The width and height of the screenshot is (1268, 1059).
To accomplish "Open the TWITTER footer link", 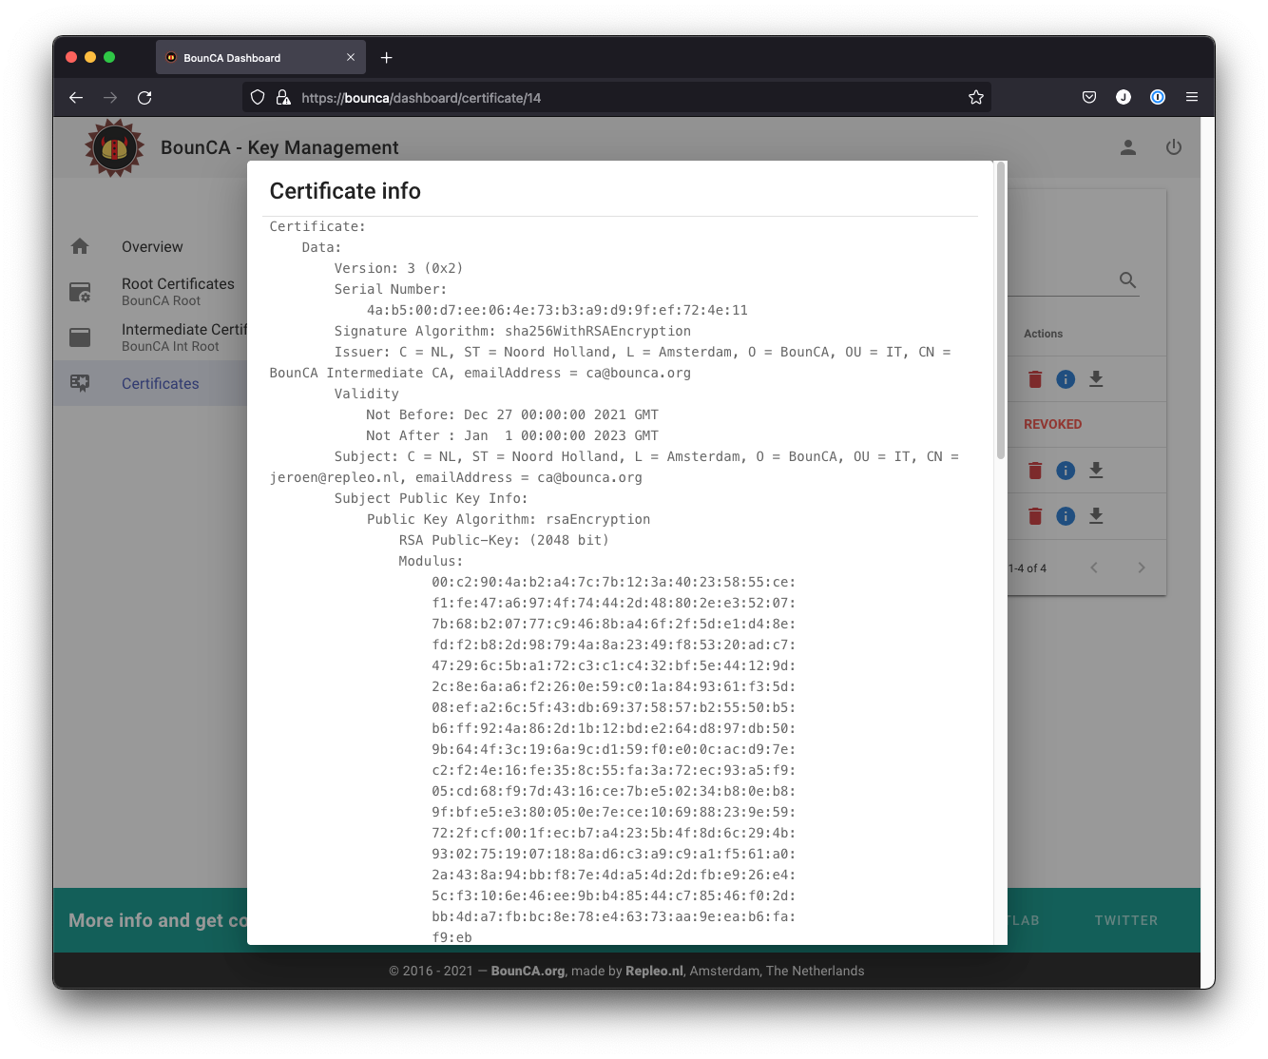I will [1126, 920].
